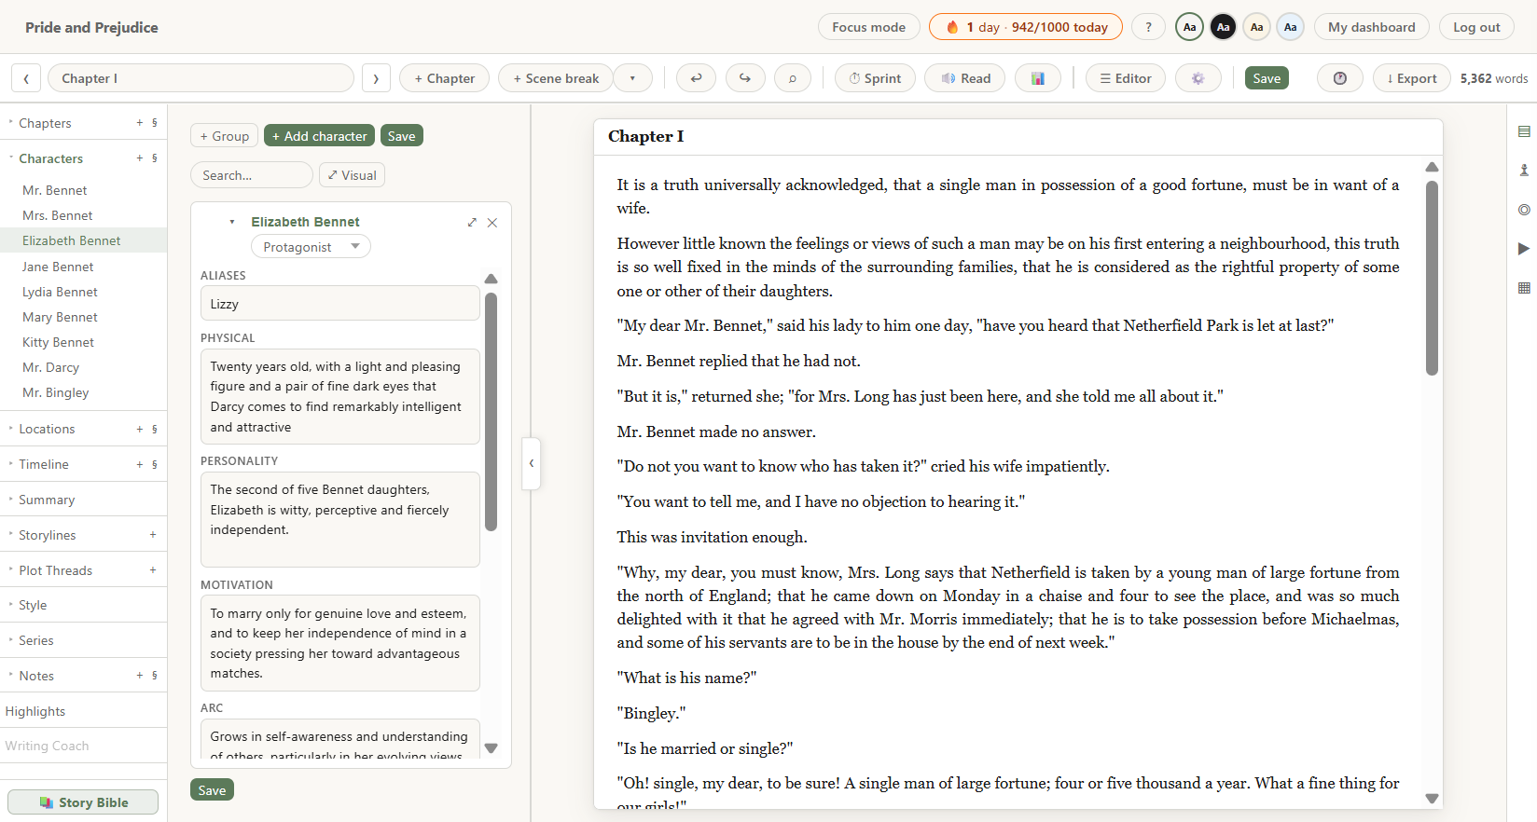Go to the previous chapter arrow
1537x822 pixels.
coord(26,78)
